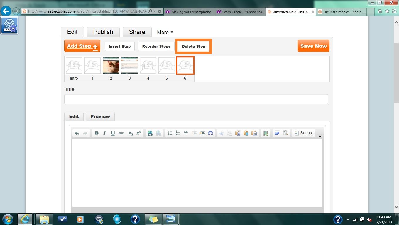Insert a numbered list
Screen dimensions: 399x225
tap(170, 133)
